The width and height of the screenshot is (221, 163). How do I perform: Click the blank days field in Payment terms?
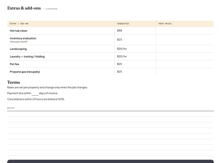pos(35,94)
